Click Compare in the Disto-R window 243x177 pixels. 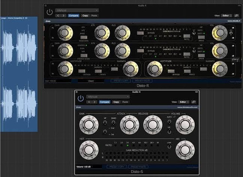click(x=73, y=16)
